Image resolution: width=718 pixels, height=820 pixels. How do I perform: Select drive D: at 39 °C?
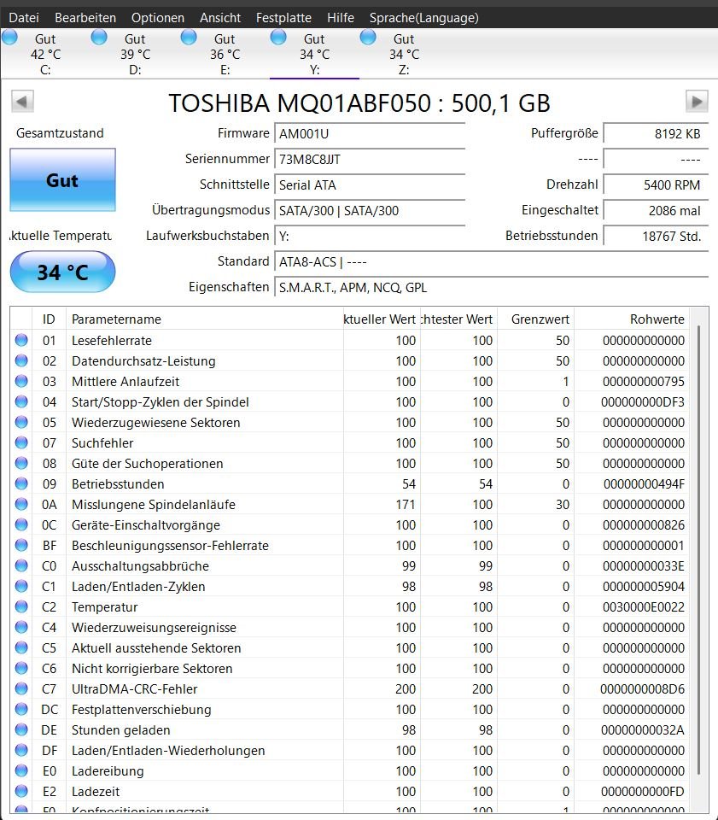(x=135, y=54)
